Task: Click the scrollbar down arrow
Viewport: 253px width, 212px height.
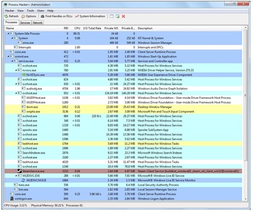Action: [245, 199]
